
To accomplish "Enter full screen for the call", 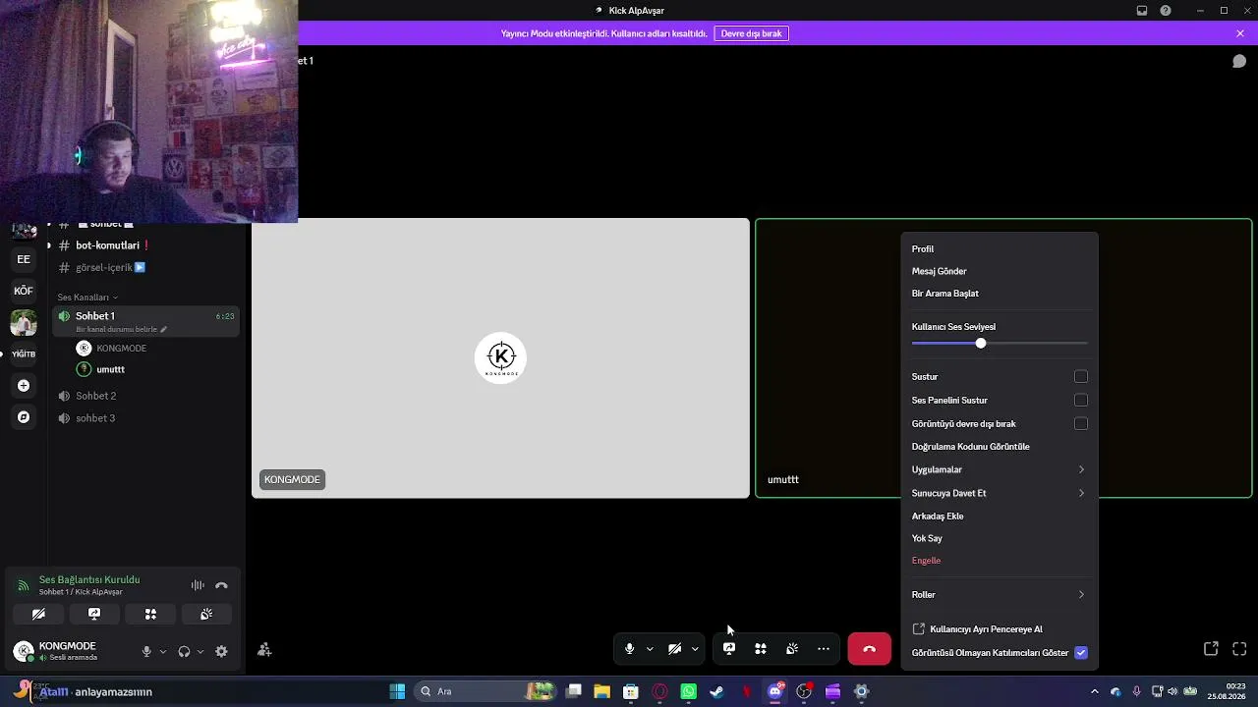I will 1239,649.
